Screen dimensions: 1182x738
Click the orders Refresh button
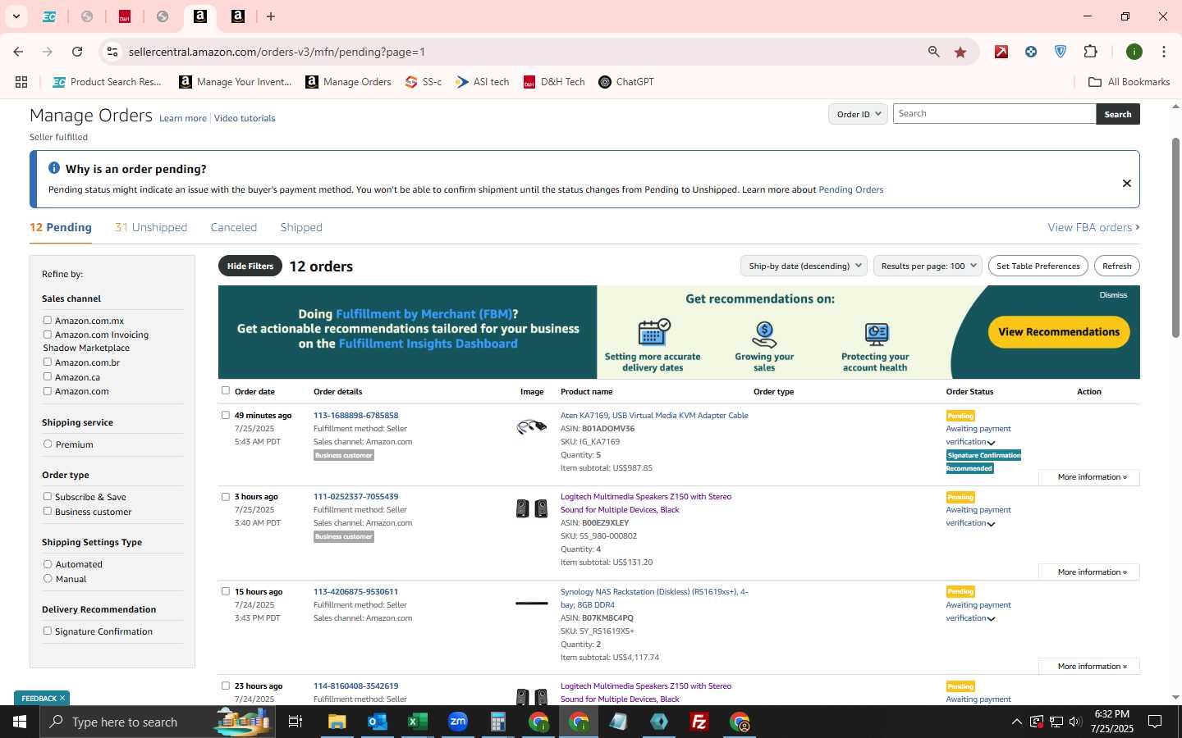point(1117,266)
